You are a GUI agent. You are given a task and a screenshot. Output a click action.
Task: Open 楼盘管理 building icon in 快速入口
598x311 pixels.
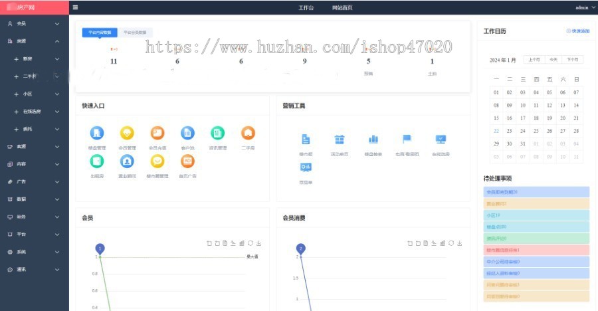97,133
